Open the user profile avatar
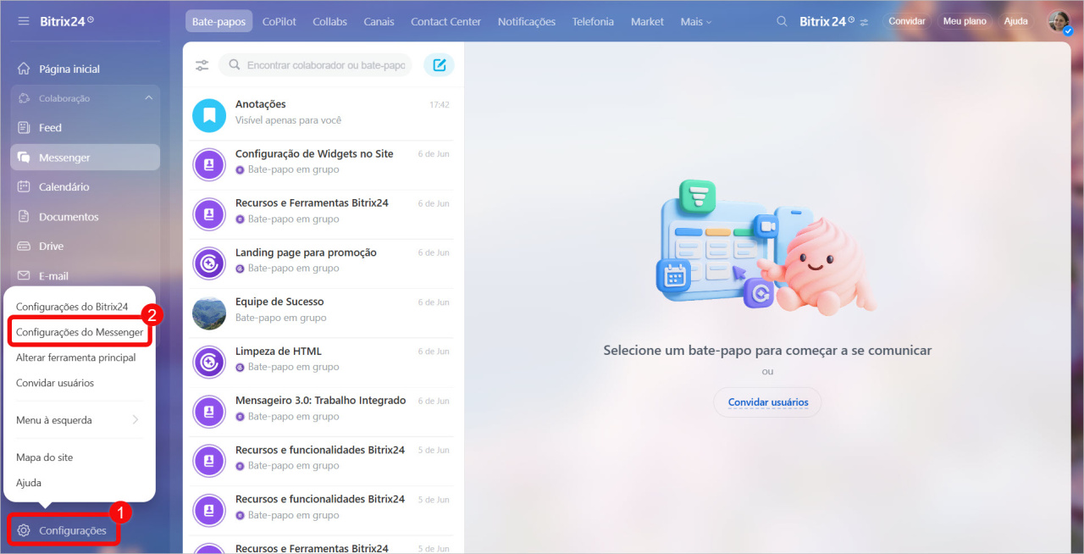The height and width of the screenshot is (554, 1084). pos(1059,21)
